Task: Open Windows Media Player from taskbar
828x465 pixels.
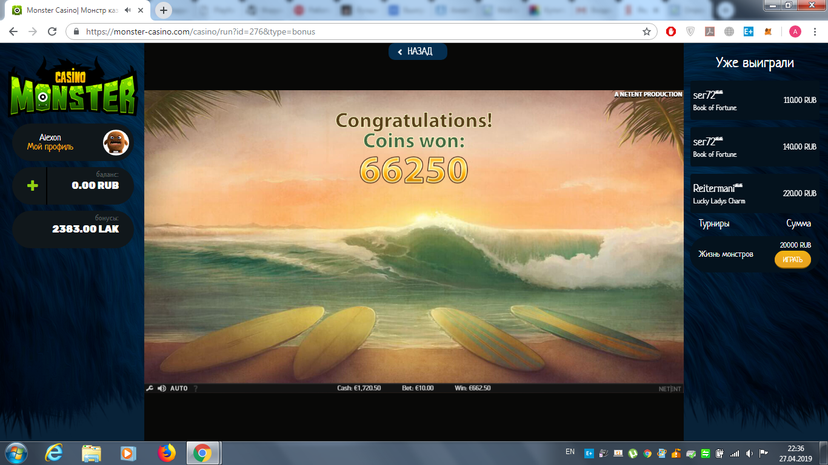Action: [x=128, y=453]
